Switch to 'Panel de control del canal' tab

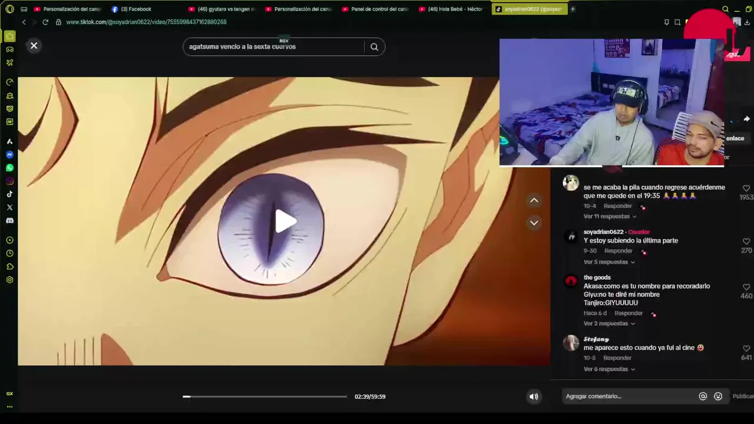[375, 9]
